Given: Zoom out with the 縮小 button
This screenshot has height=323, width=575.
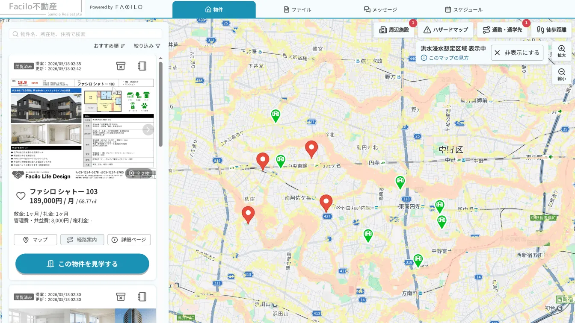Looking at the screenshot, I should [x=562, y=75].
